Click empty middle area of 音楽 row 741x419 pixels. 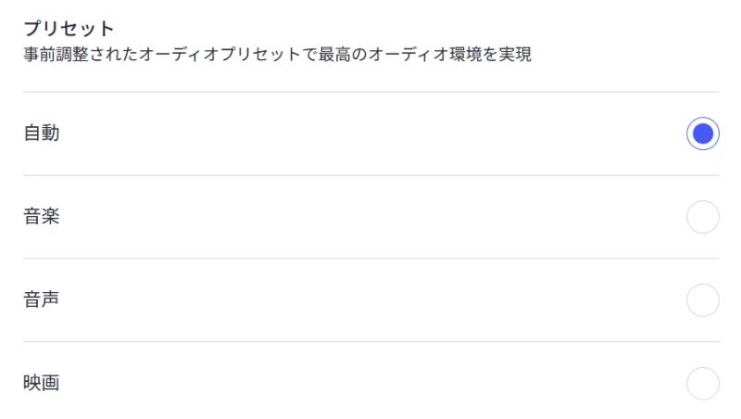pyautogui.click(x=370, y=217)
